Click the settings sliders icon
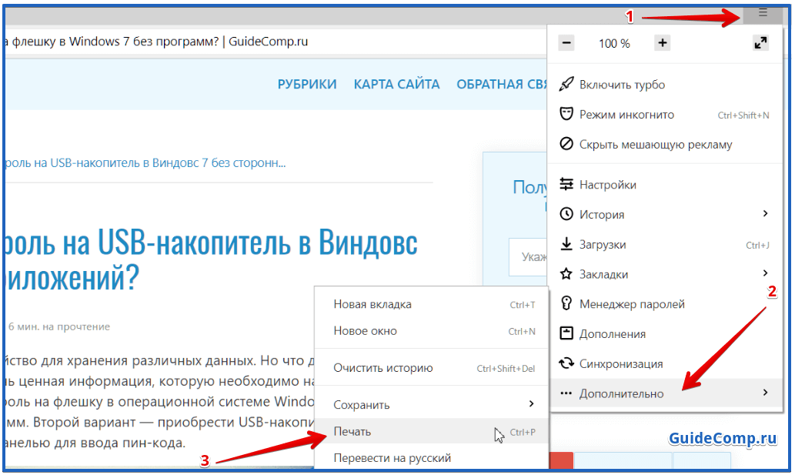Viewport: 795px width, 475px height. tap(566, 184)
